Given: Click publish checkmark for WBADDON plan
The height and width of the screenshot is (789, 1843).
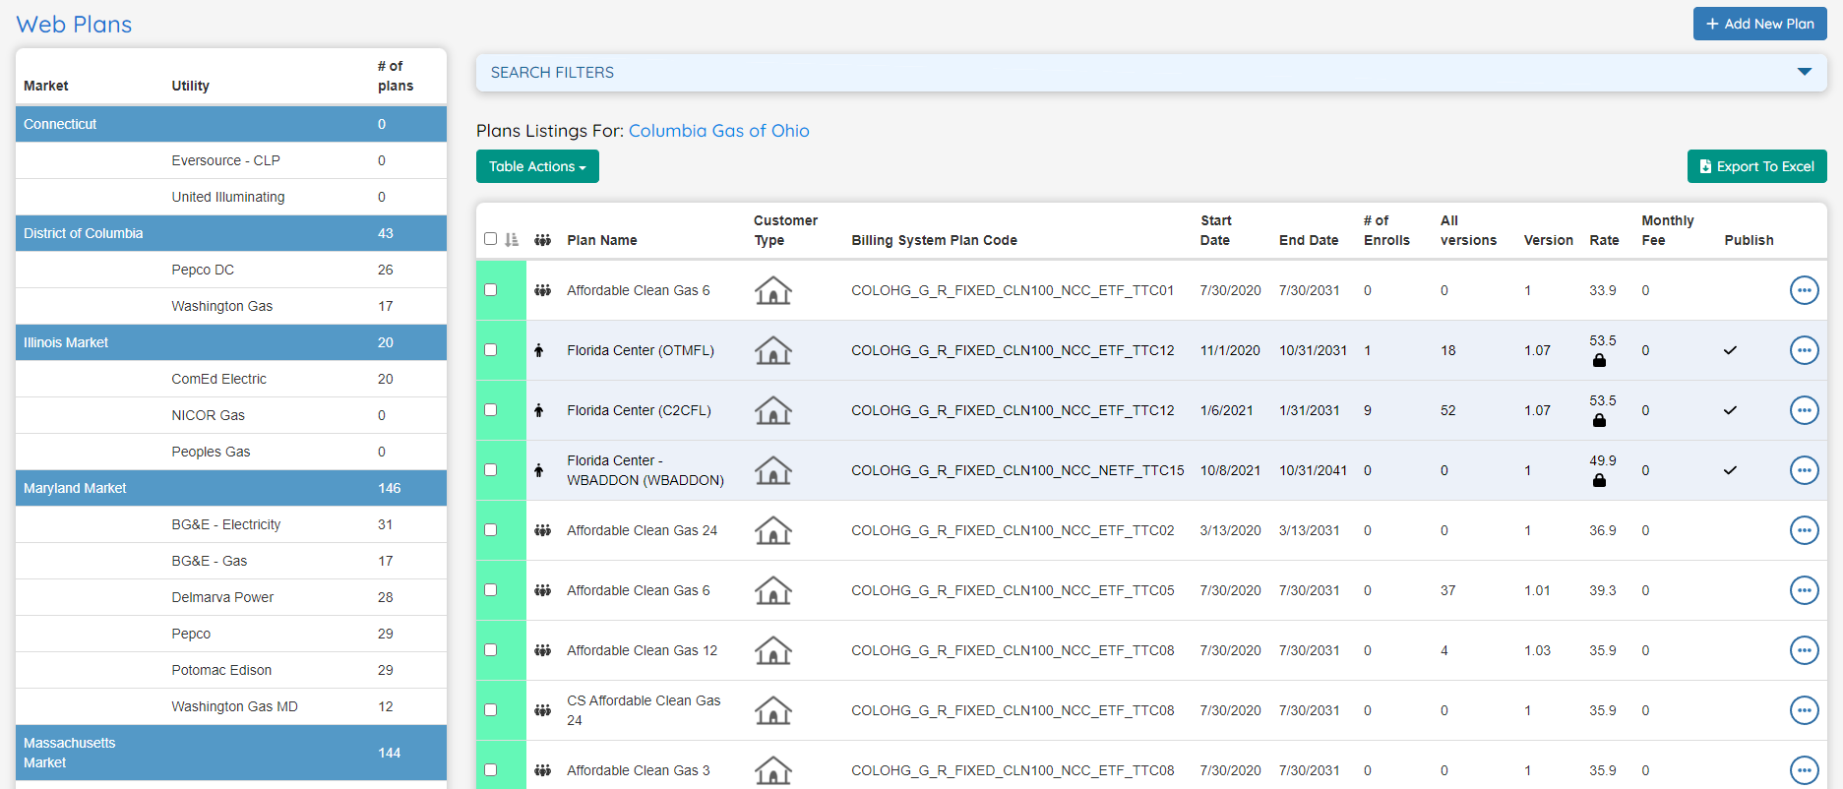Looking at the screenshot, I should (1730, 470).
